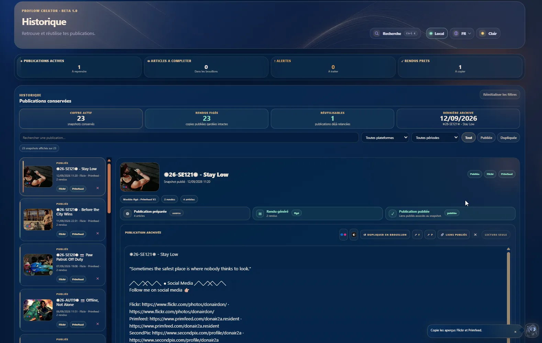The width and height of the screenshot is (542, 343).
Task: Open the Offline, Not Alone thumbnail
Action: (38, 310)
